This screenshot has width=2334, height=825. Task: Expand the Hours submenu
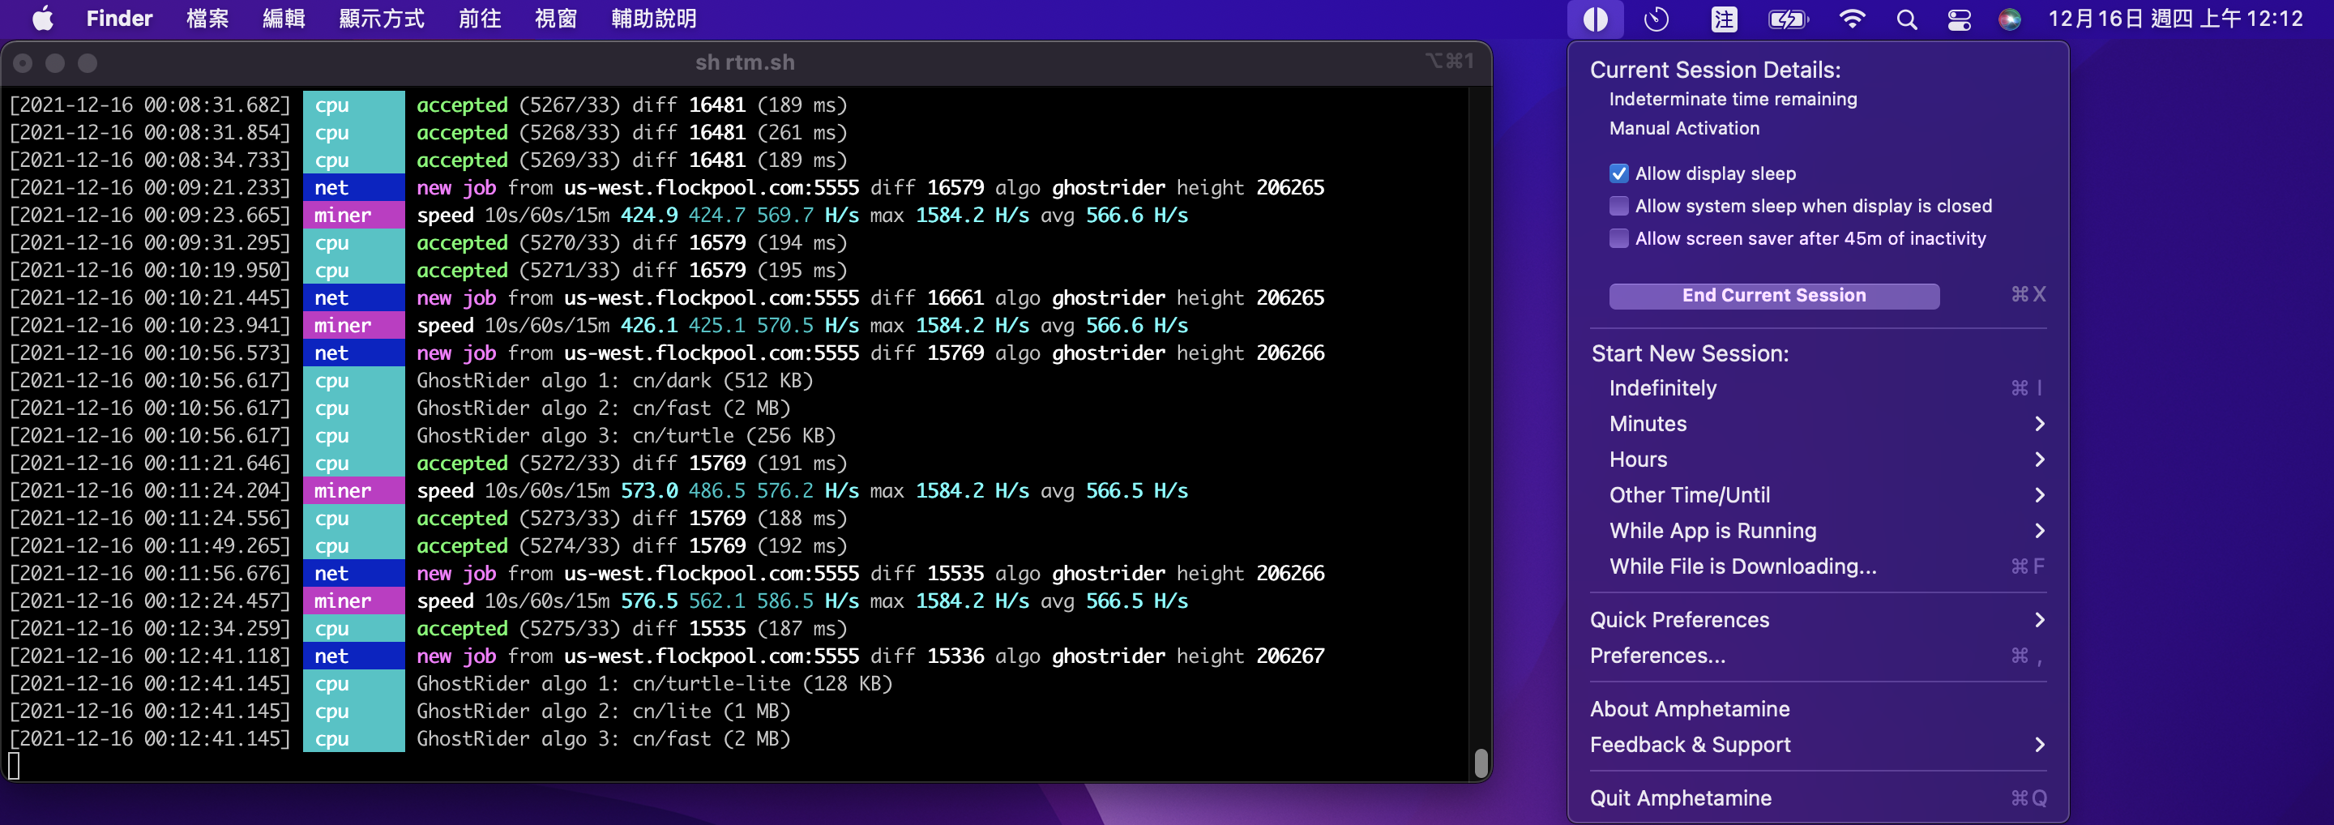[x=1818, y=460]
